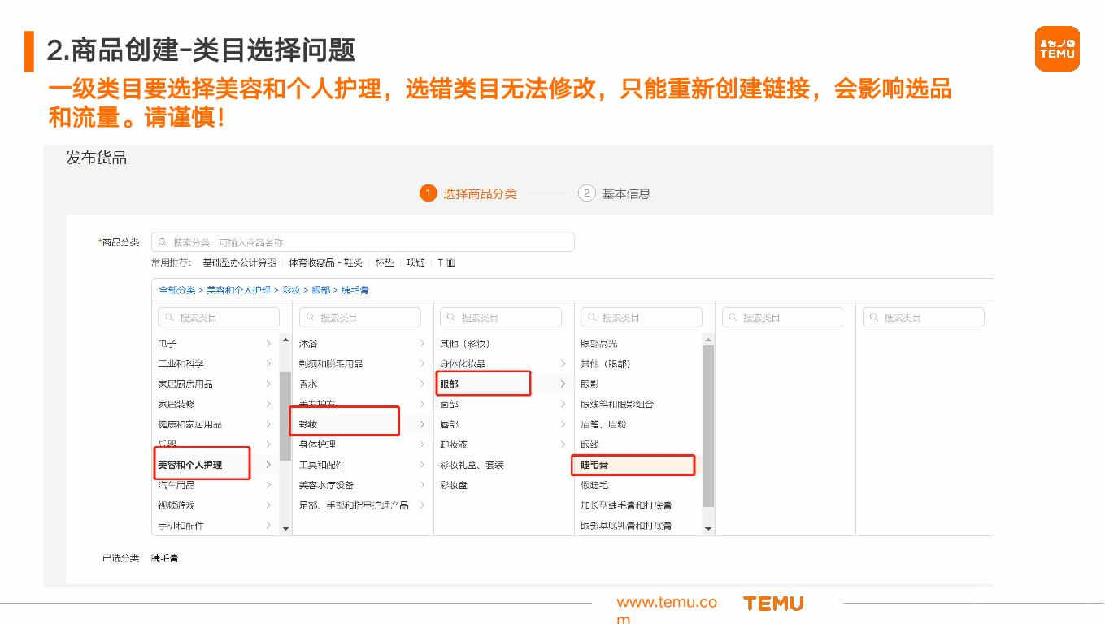Image resolution: width=1105 pixels, height=624 pixels.
Task: Expand the 面部 chevron in third column
Action: coord(563,404)
